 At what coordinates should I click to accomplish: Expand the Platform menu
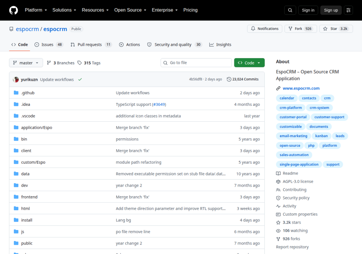[x=36, y=10]
